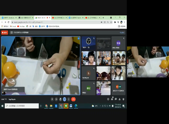The width and height of the screenshot is (169, 124).
Task: Switch to the first Facebook tab
Action: [9, 18]
